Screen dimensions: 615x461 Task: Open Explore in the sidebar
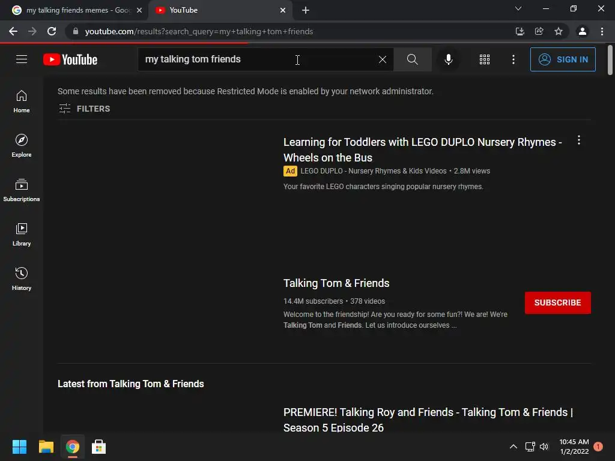click(22, 145)
